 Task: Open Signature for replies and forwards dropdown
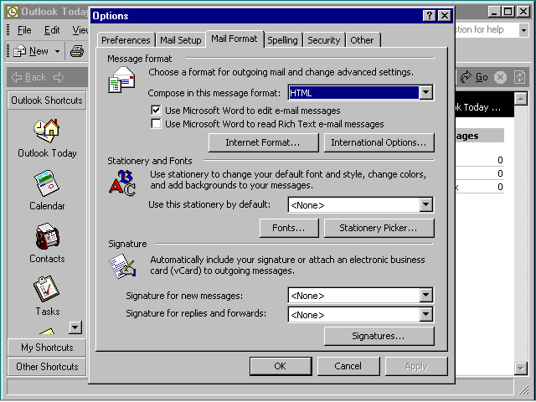[426, 315]
